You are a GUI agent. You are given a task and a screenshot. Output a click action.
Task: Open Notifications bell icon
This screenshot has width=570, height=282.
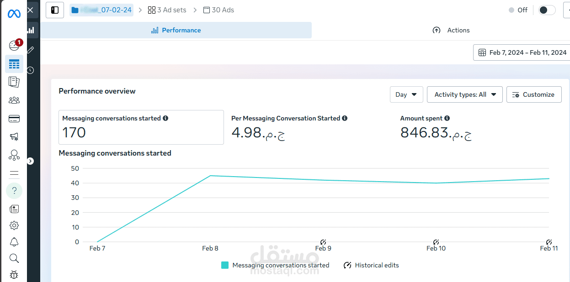click(14, 242)
